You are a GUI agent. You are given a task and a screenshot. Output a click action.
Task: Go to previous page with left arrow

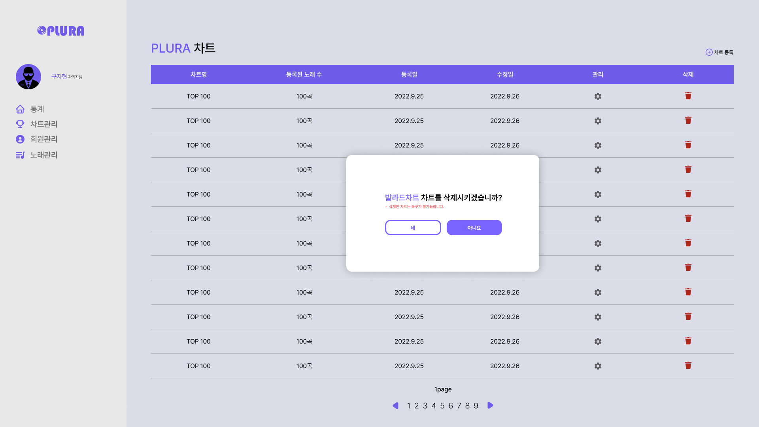[395, 406]
